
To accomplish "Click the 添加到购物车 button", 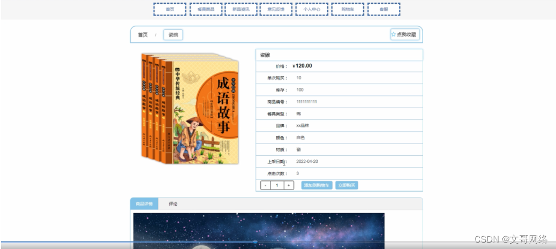I will tap(317, 185).
